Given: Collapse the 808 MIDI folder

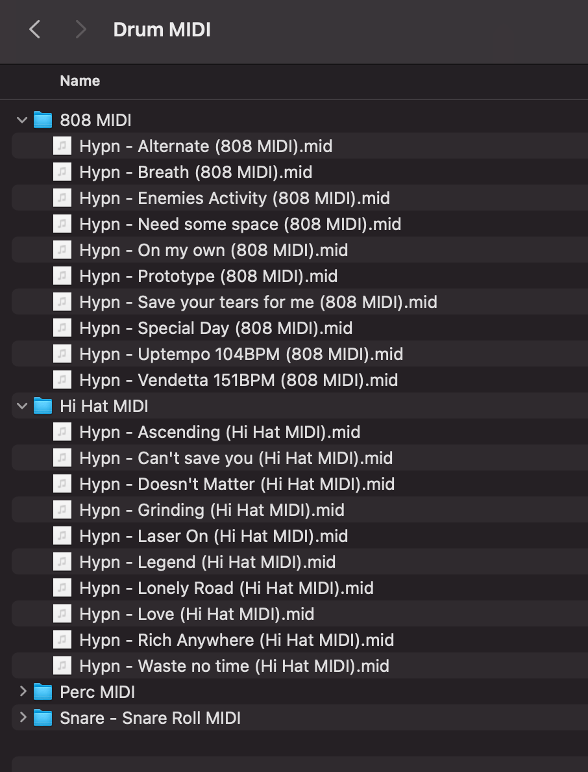Looking at the screenshot, I should tap(21, 120).
